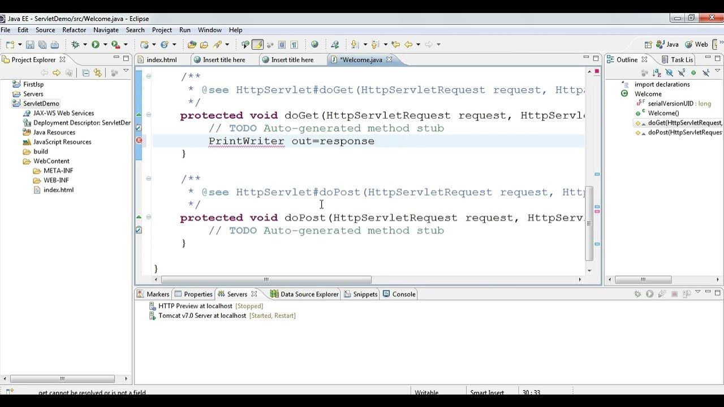
Task: Collapse the doPost method fold marker
Action: [x=148, y=217]
